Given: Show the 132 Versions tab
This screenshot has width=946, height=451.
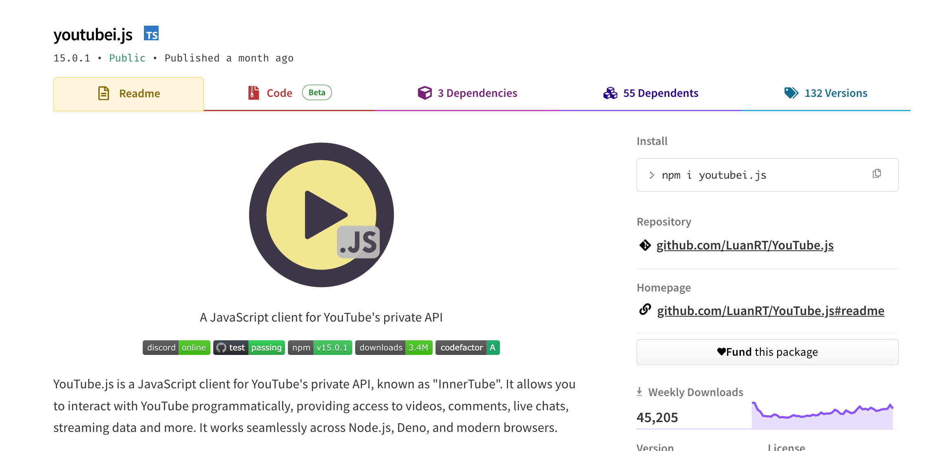Looking at the screenshot, I should coord(826,93).
